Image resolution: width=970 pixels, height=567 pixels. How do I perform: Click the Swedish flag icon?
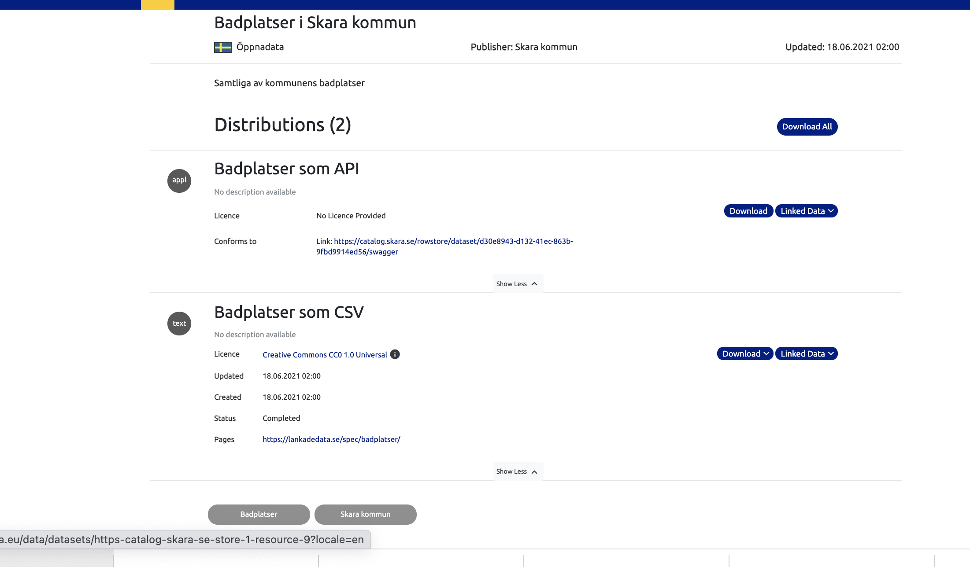pyautogui.click(x=222, y=48)
